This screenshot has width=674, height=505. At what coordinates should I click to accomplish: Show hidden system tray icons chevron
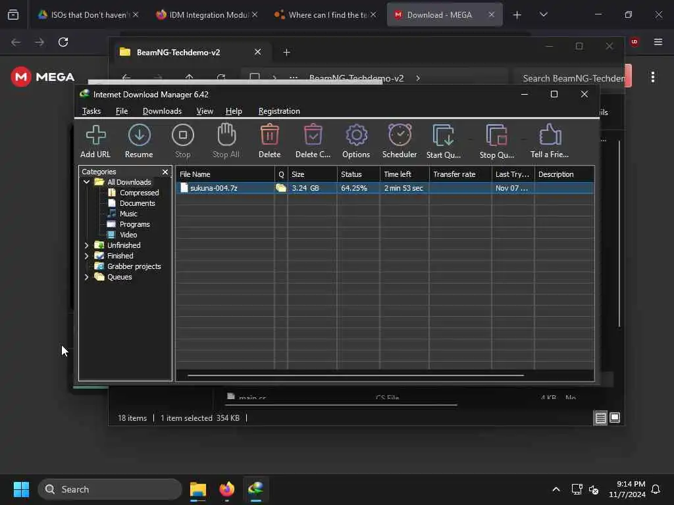[x=556, y=489]
